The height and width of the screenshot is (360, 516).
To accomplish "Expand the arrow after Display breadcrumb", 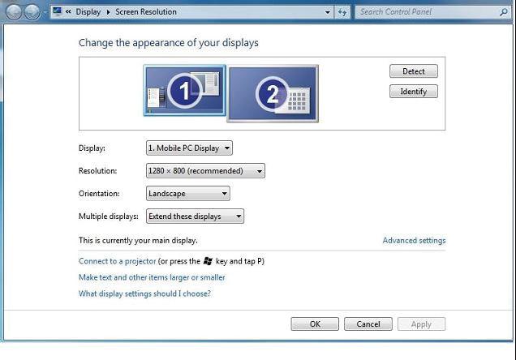I will tap(108, 12).
